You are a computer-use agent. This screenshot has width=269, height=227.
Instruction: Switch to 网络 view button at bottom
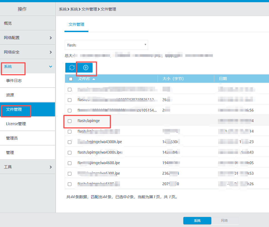[224, 221]
